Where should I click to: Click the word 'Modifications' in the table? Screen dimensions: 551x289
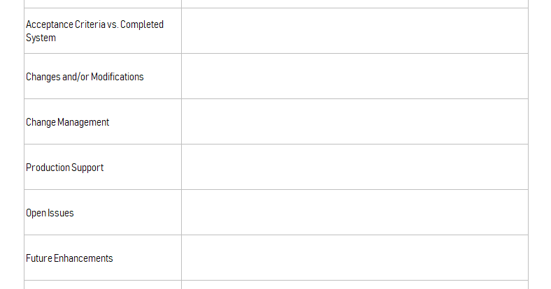tap(117, 77)
